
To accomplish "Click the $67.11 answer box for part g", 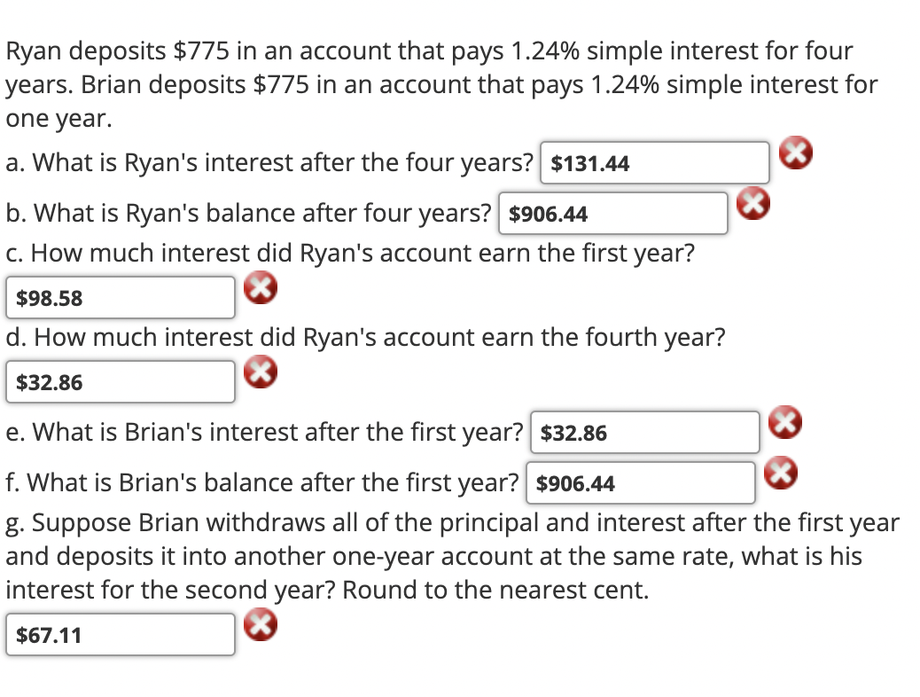I will coord(120,634).
